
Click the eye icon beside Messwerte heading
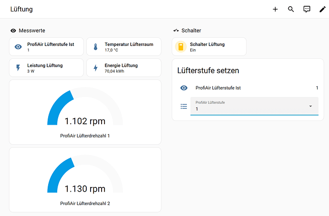coord(13,31)
